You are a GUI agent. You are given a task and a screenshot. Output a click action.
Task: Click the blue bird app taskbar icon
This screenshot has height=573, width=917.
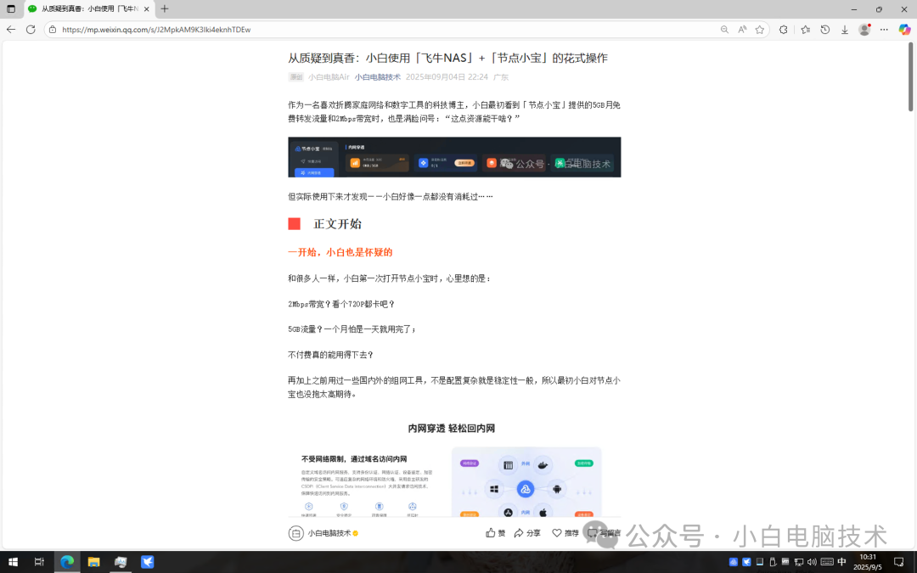[148, 562]
